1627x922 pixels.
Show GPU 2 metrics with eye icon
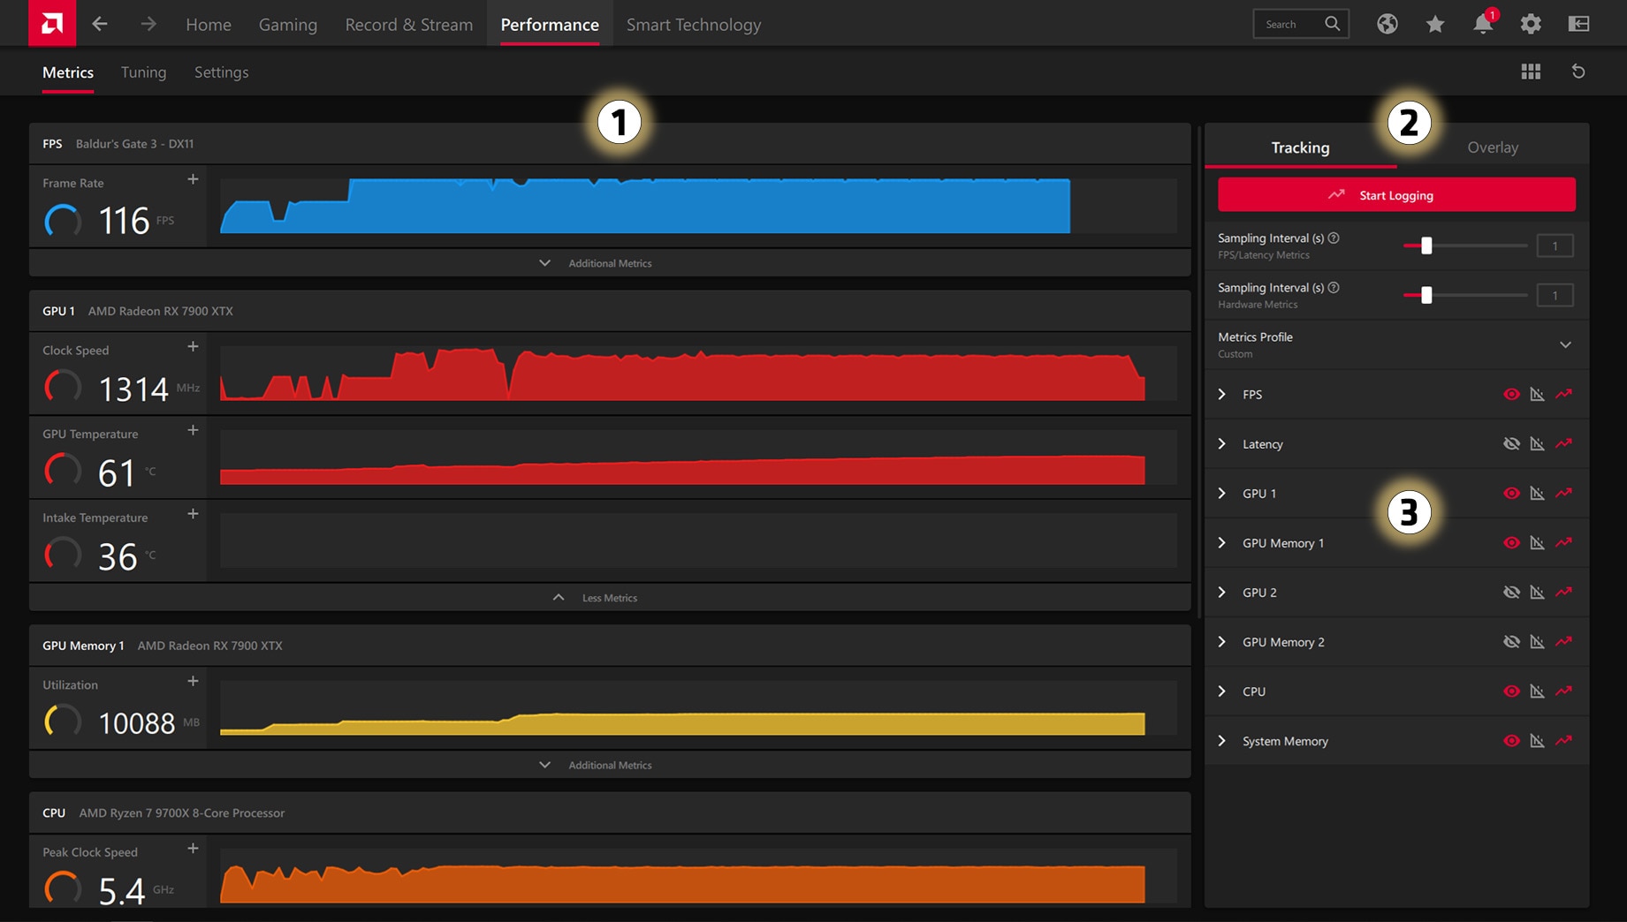[x=1511, y=592]
